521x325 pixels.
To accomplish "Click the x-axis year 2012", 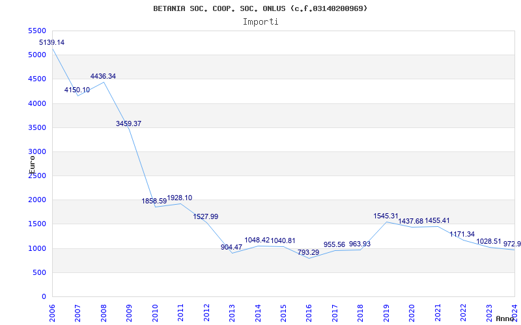I will coord(206,313).
